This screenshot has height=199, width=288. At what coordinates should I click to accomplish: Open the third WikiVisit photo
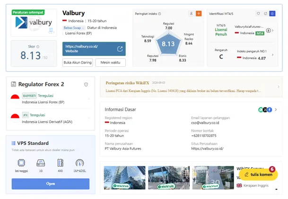point(213,178)
